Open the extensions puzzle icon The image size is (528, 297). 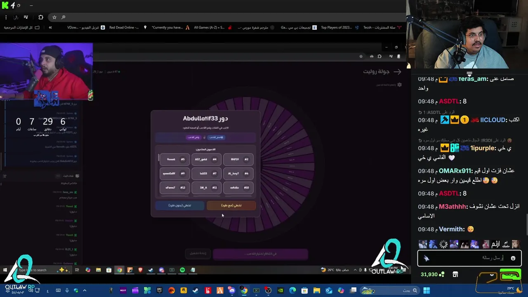click(40, 17)
